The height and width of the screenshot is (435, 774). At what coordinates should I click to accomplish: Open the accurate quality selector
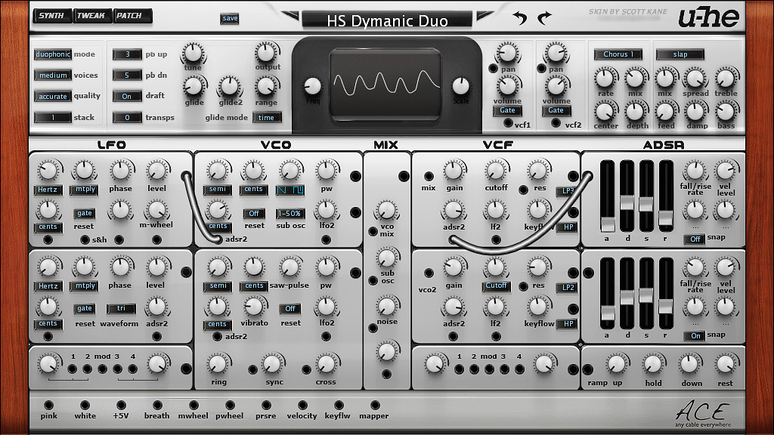[x=53, y=96]
